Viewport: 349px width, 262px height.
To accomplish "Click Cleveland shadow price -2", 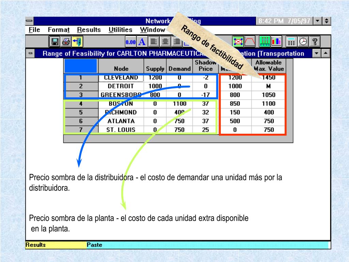I will 206,77.
